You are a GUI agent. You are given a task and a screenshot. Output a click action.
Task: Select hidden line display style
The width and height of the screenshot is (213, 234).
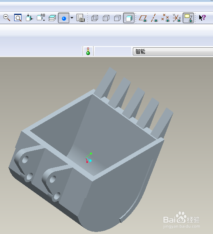106,18
